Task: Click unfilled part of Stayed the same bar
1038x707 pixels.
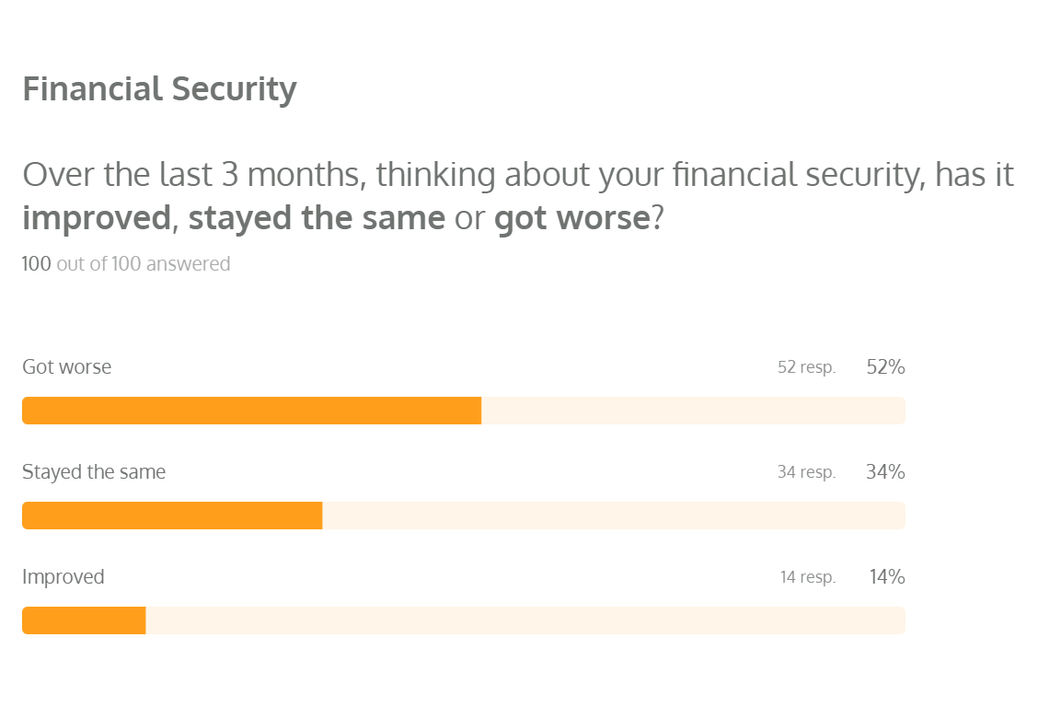Action: [x=614, y=516]
